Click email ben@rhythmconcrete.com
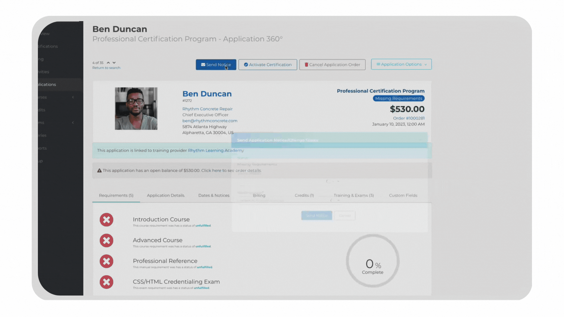 [x=210, y=121]
